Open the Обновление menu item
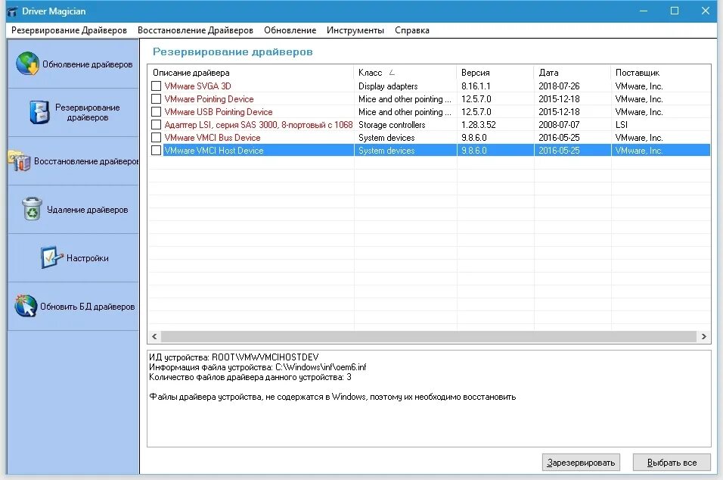 pos(289,30)
